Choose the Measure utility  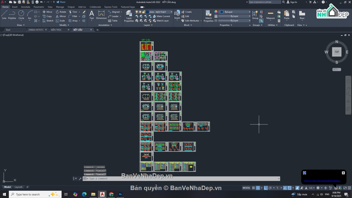coord(270,15)
